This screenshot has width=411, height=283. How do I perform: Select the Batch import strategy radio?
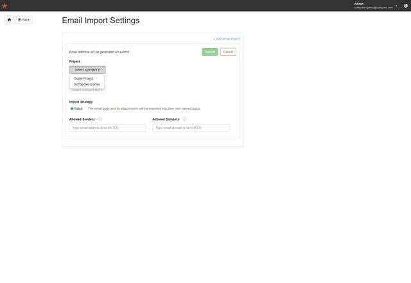pyautogui.click(x=72, y=108)
